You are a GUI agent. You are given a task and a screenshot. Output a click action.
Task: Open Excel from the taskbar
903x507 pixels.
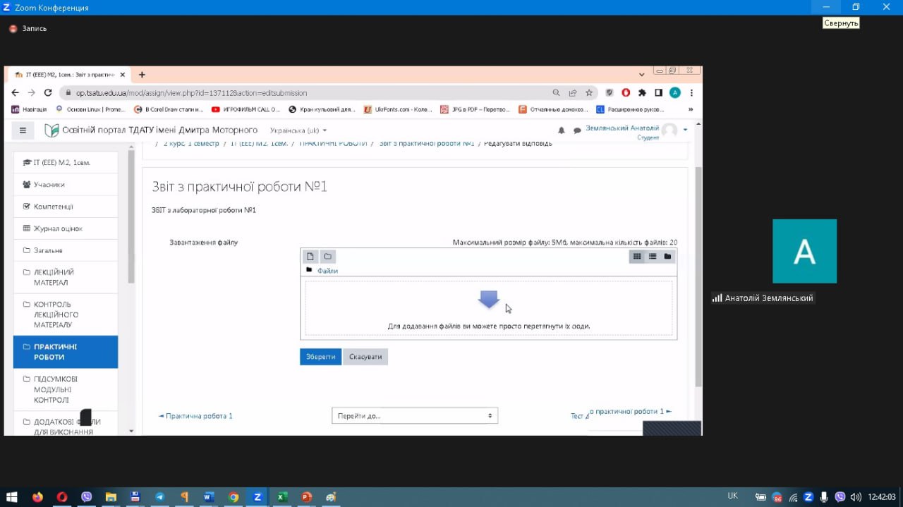point(281,496)
